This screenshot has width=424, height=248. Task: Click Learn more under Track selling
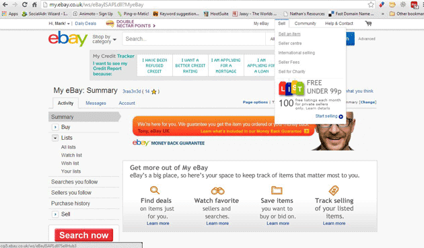[x=334, y=223]
